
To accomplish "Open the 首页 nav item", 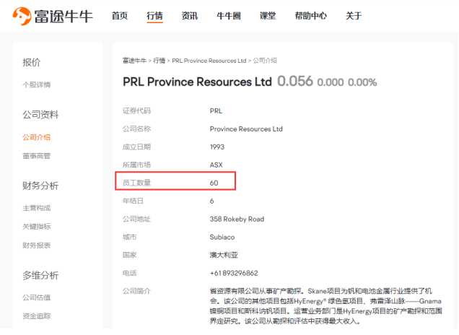I will [x=120, y=15].
